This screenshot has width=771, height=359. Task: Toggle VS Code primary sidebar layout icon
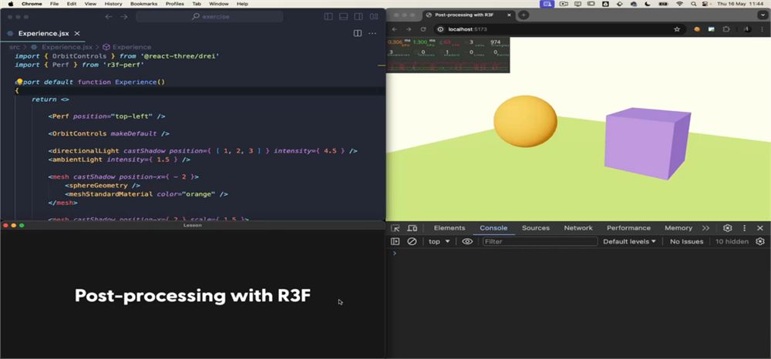328,17
